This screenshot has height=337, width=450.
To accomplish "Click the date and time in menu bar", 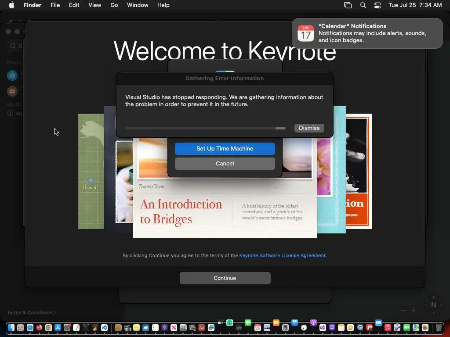I will pyautogui.click(x=415, y=5).
